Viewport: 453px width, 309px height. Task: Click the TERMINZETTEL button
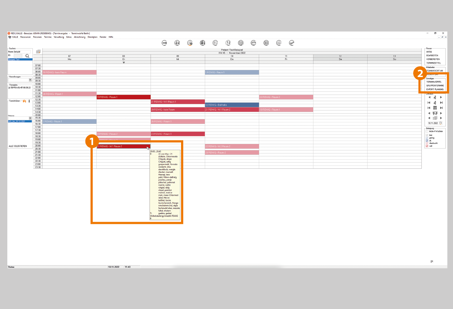tap(433, 63)
